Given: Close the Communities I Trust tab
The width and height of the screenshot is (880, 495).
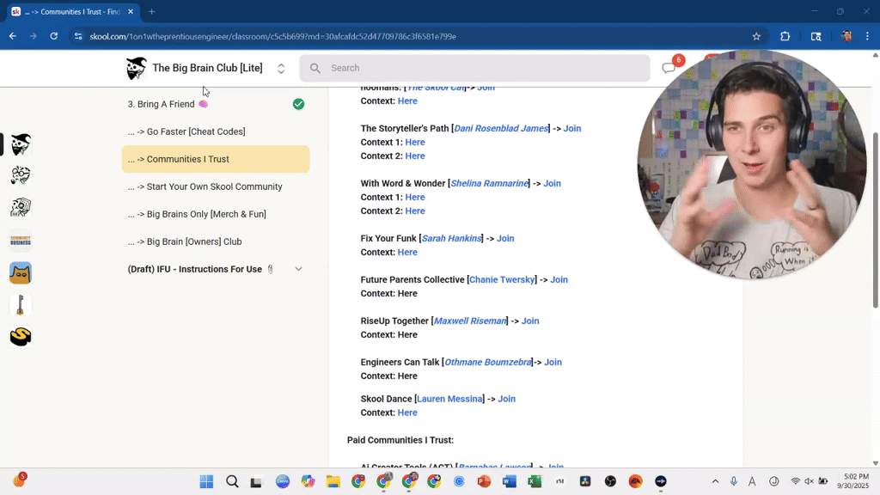Looking at the screenshot, I should [x=131, y=11].
